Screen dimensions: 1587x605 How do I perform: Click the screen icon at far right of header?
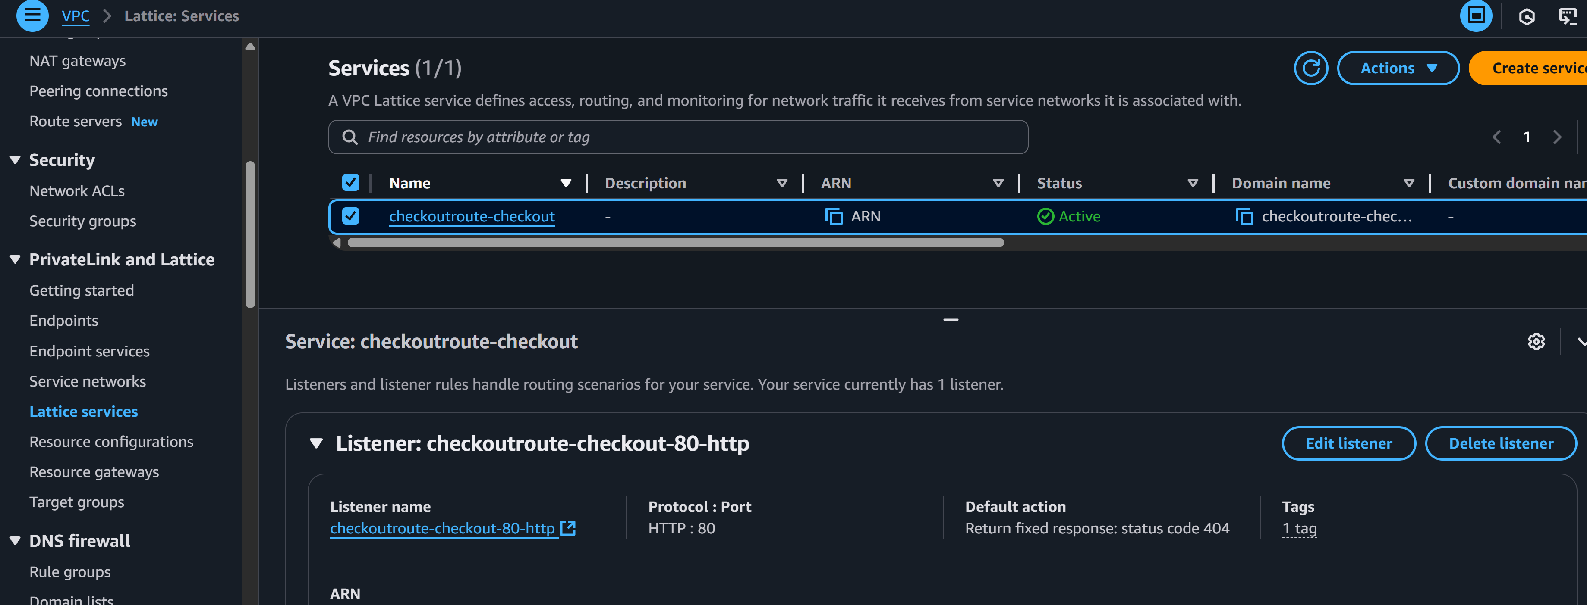coord(1567,17)
